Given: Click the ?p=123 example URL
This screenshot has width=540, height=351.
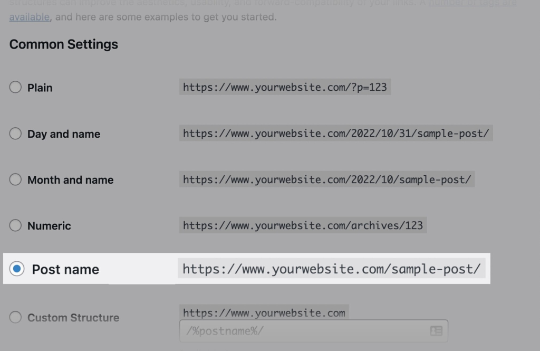Looking at the screenshot, I should click(285, 87).
